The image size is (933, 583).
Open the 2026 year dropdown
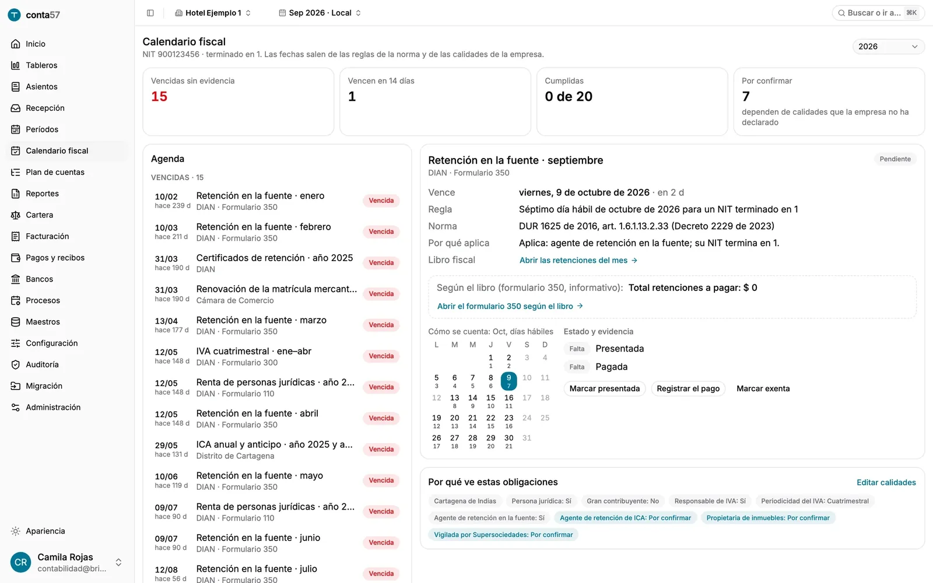(888, 47)
